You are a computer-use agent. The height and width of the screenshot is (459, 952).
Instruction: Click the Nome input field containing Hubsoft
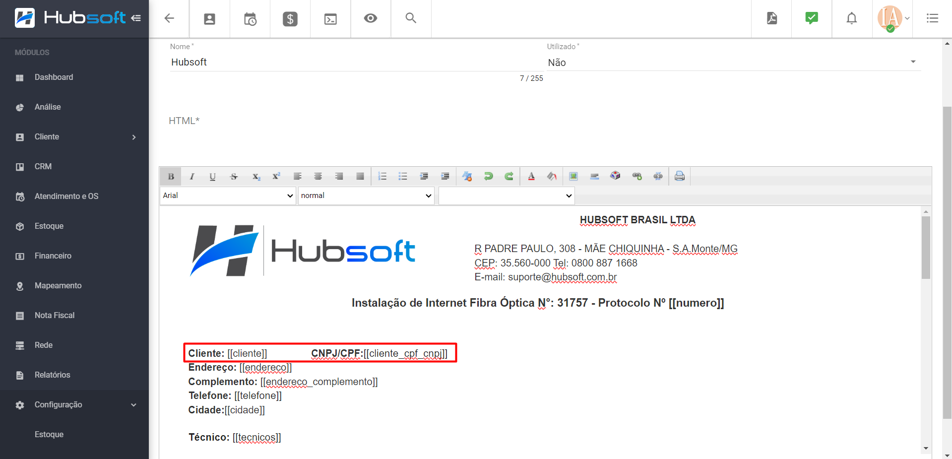(356, 62)
